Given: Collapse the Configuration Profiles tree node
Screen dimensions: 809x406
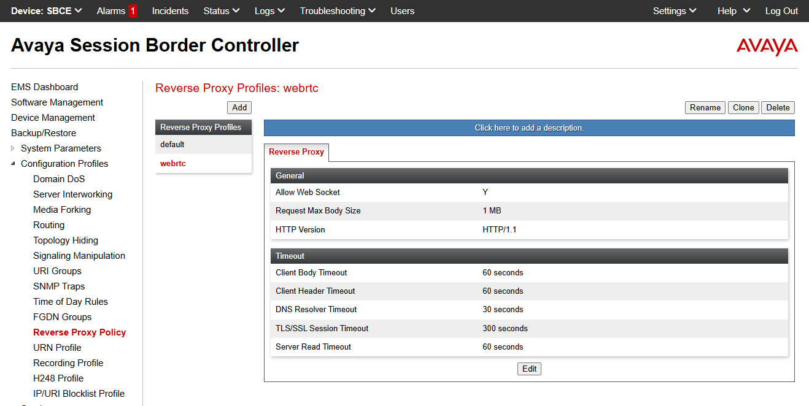Looking at the screenshot, I should (x=14, y=164).
